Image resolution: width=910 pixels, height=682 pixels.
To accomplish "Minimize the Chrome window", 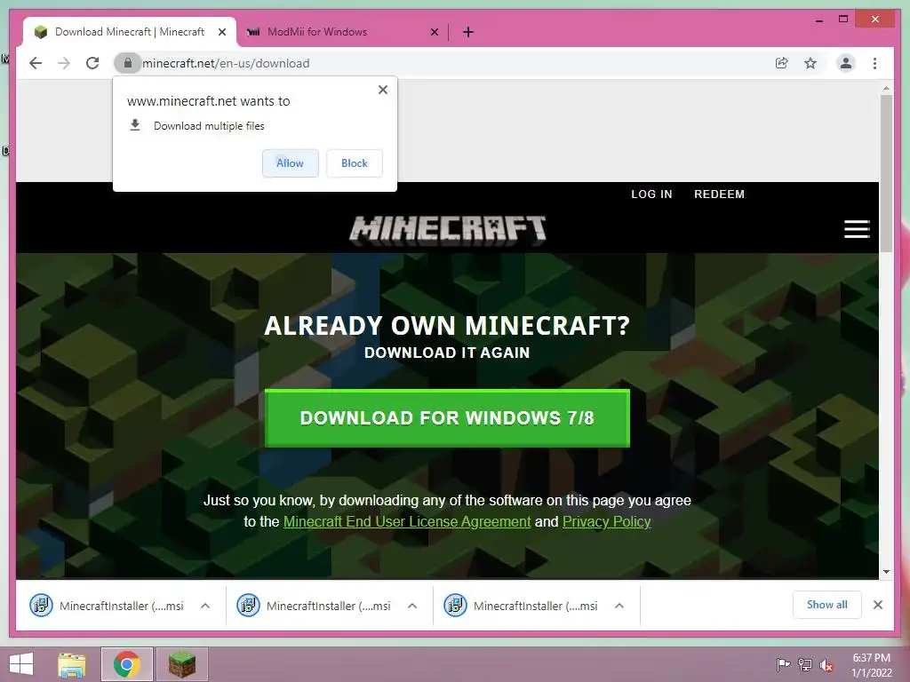I will (818, 20).
